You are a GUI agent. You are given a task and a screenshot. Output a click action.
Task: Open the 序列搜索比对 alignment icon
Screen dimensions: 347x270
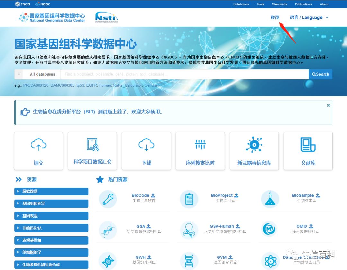tap(200, 145)
